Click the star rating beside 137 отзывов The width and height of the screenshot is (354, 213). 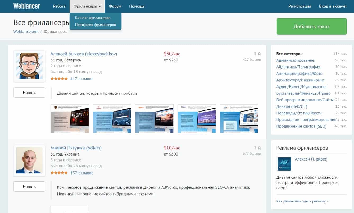coord(59,173)
